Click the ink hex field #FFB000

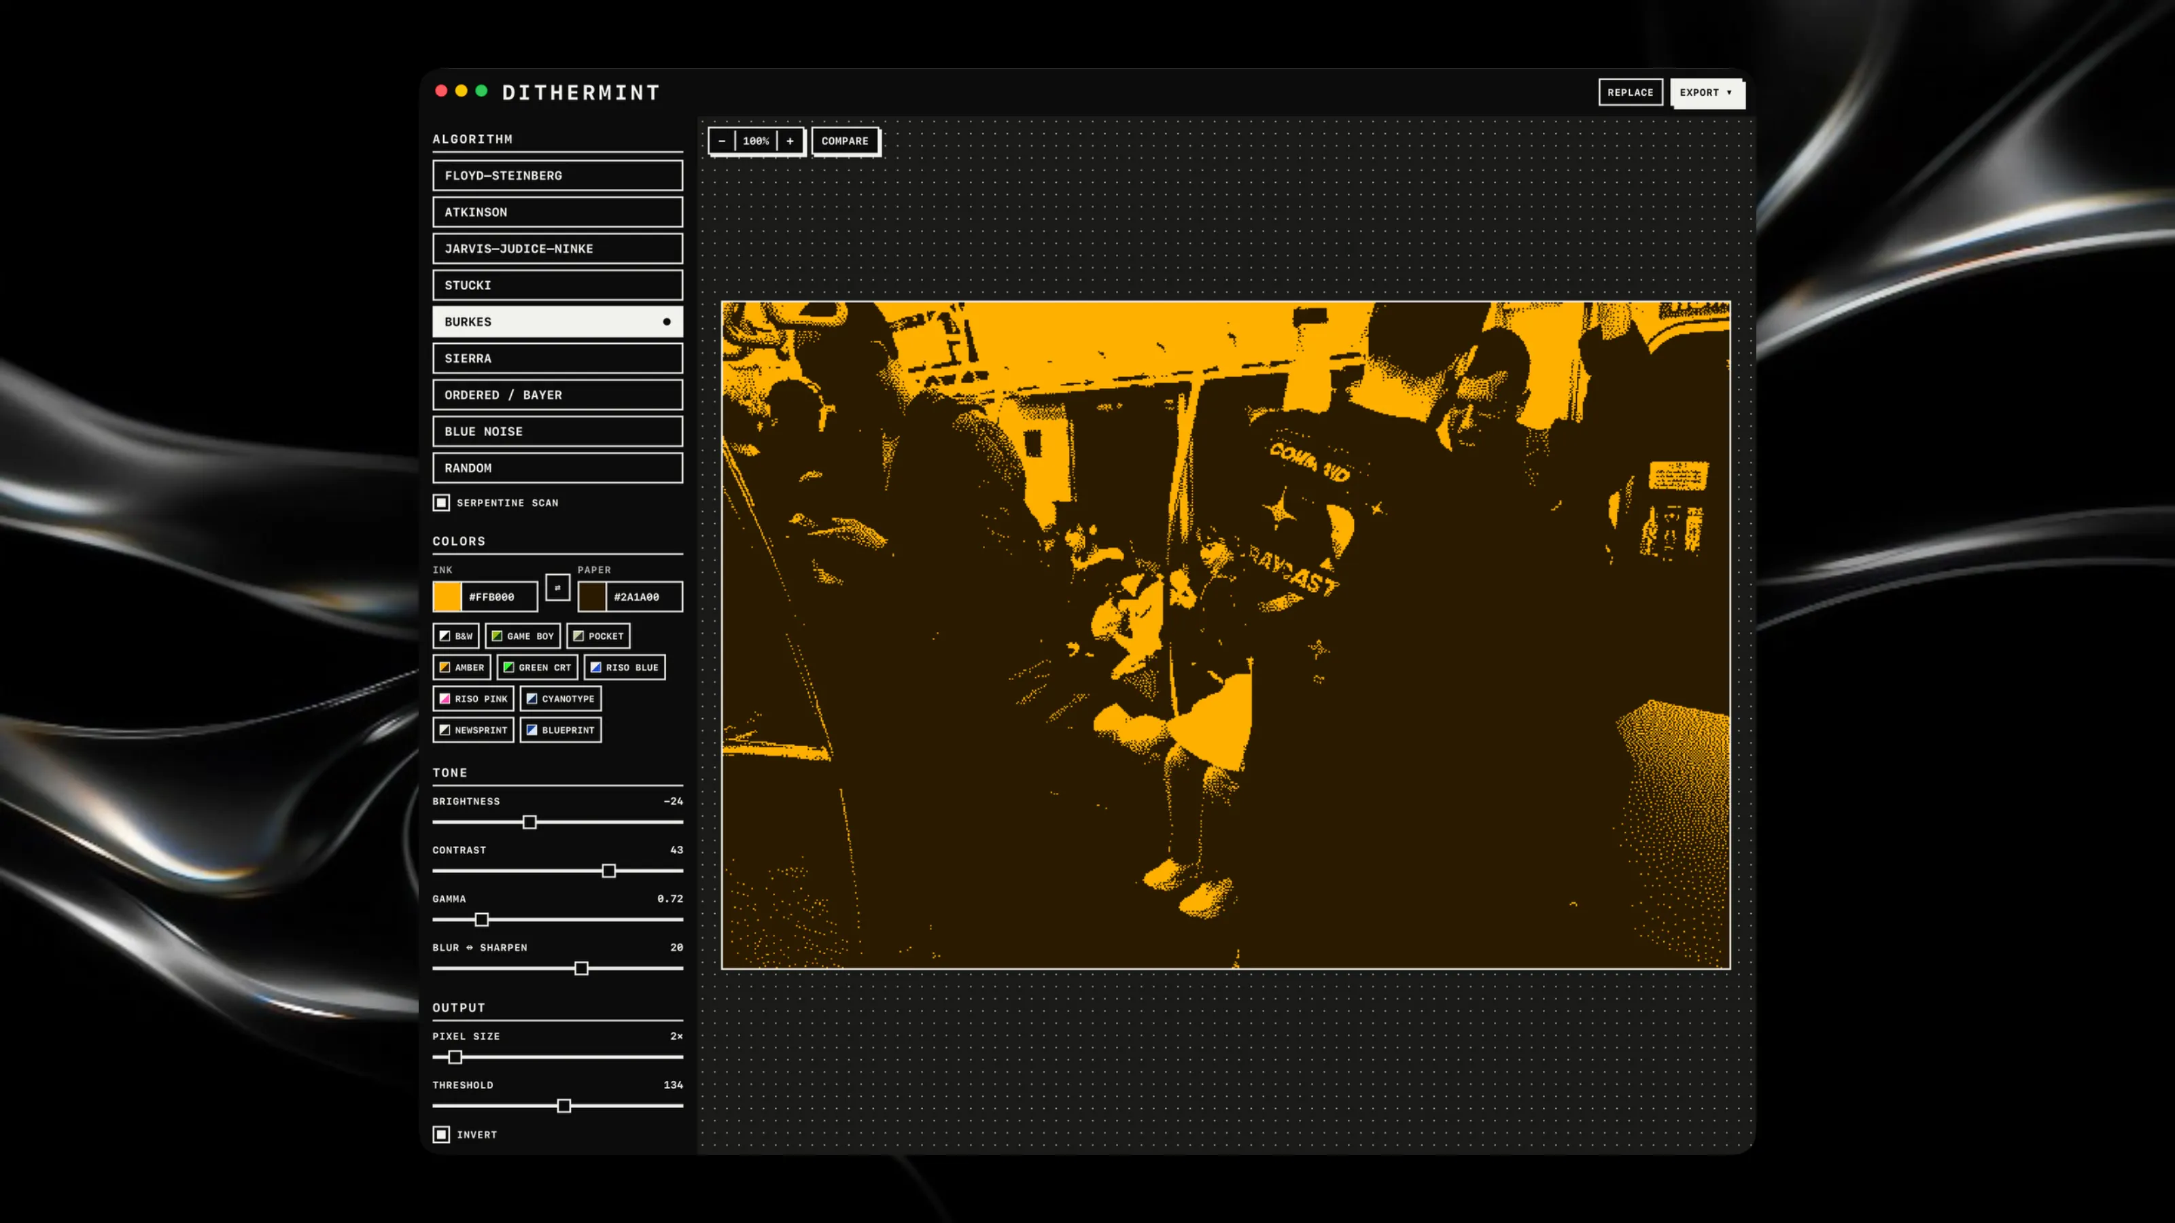click(x=499, y=597)
